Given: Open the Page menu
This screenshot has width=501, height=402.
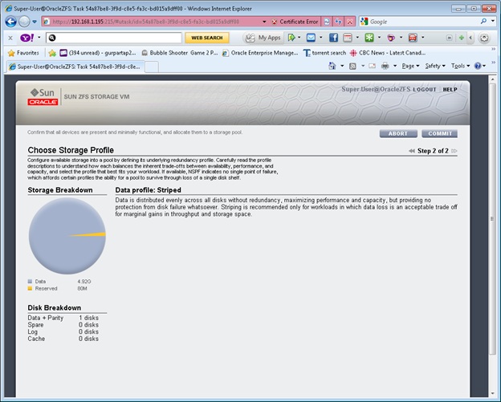Looking at the screenshot, I should pos(410,66).
